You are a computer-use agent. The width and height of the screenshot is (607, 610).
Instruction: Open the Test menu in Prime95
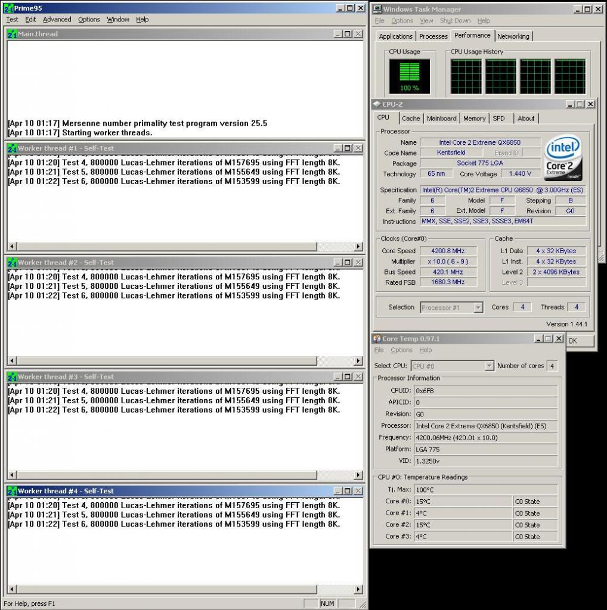pos(12,20)
